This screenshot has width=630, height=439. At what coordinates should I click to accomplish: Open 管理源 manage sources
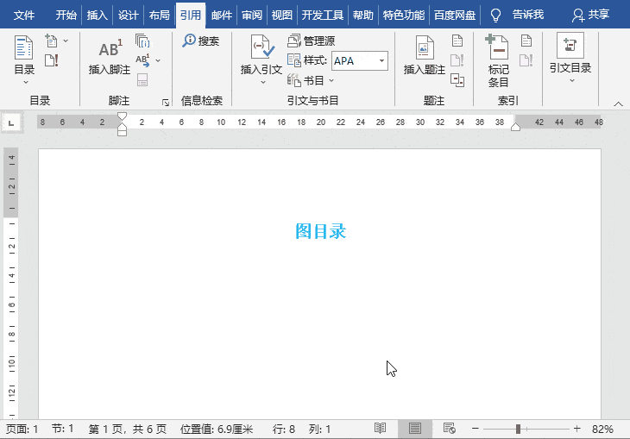click(311, 41)
